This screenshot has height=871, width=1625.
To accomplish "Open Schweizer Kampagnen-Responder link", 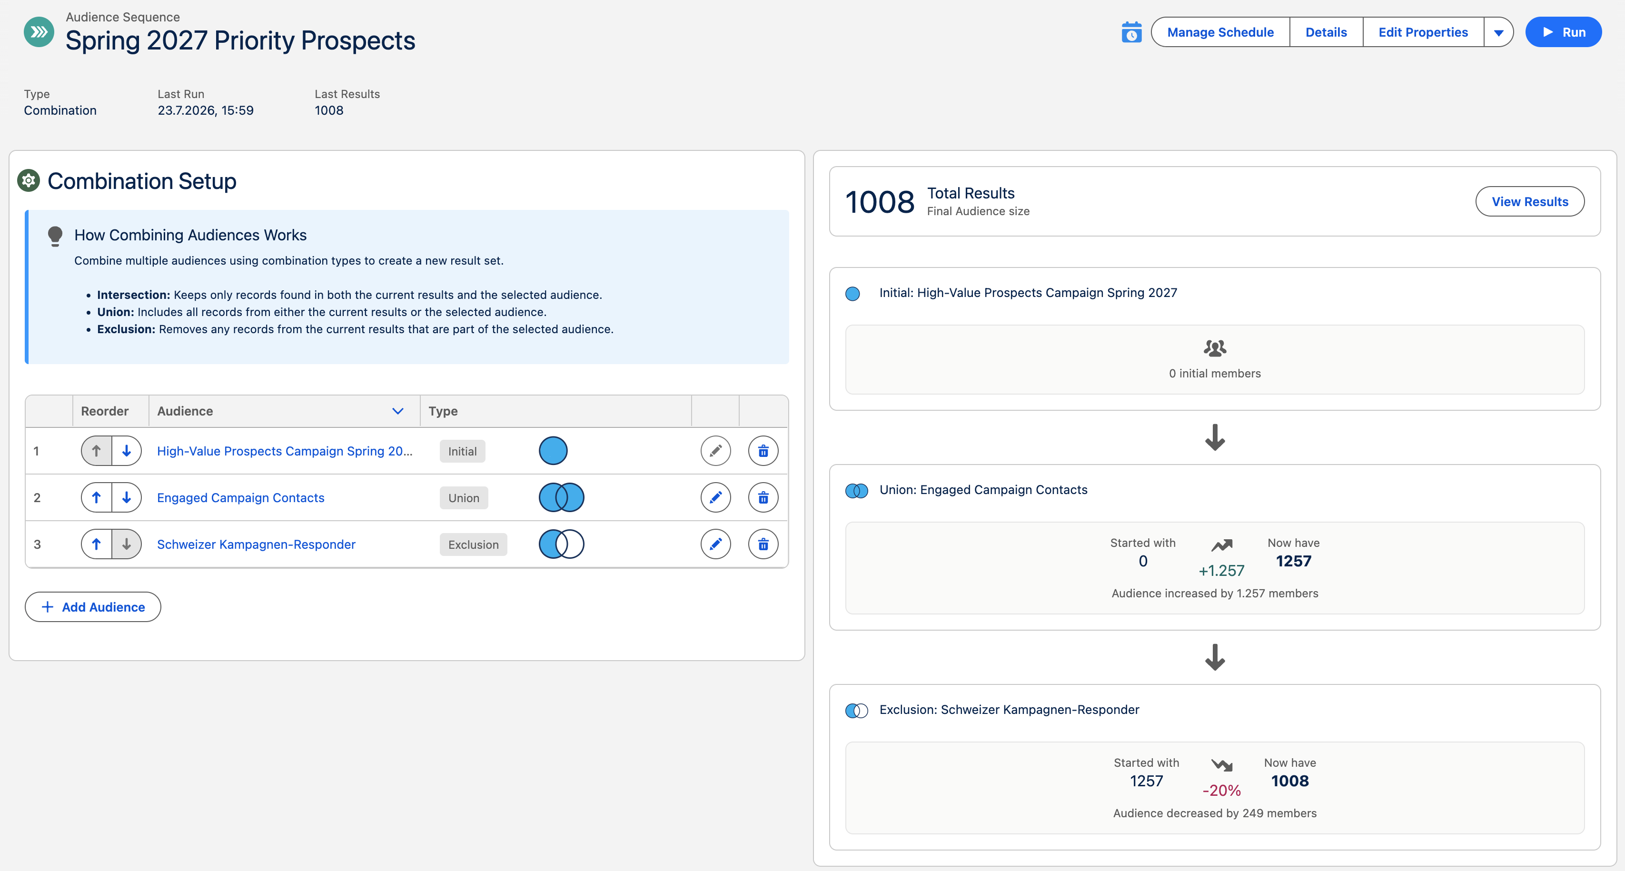I will click(256, 544).
